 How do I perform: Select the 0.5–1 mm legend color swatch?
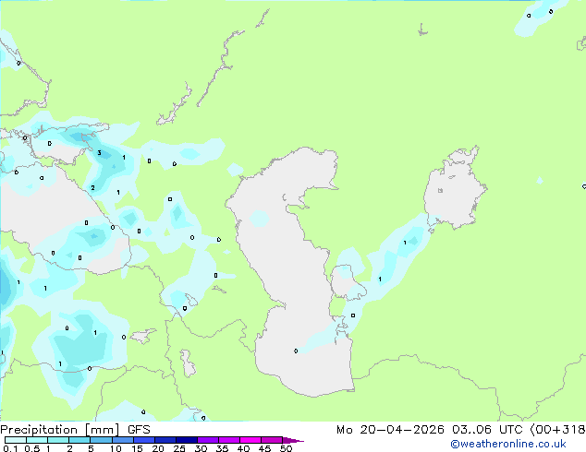[37, 440]
